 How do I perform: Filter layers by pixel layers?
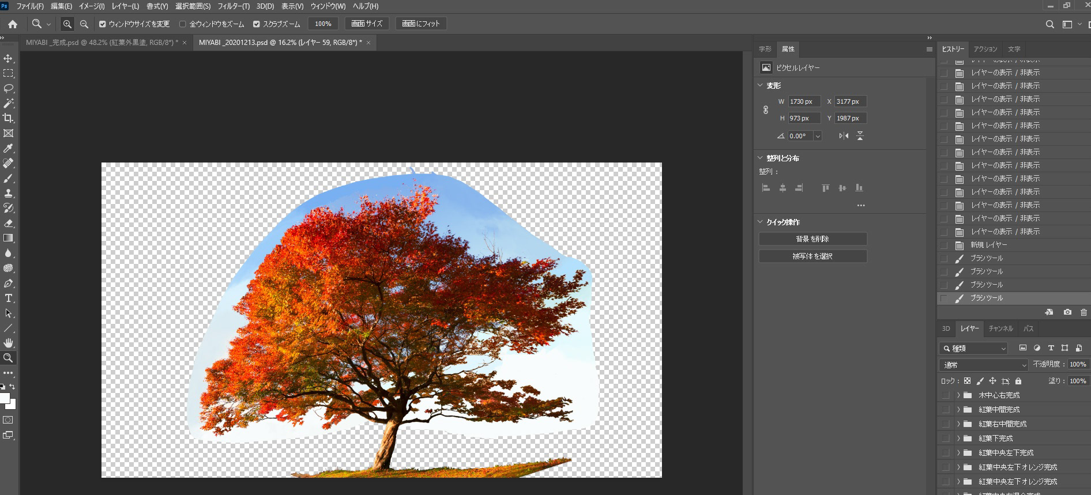point(1023,348)
